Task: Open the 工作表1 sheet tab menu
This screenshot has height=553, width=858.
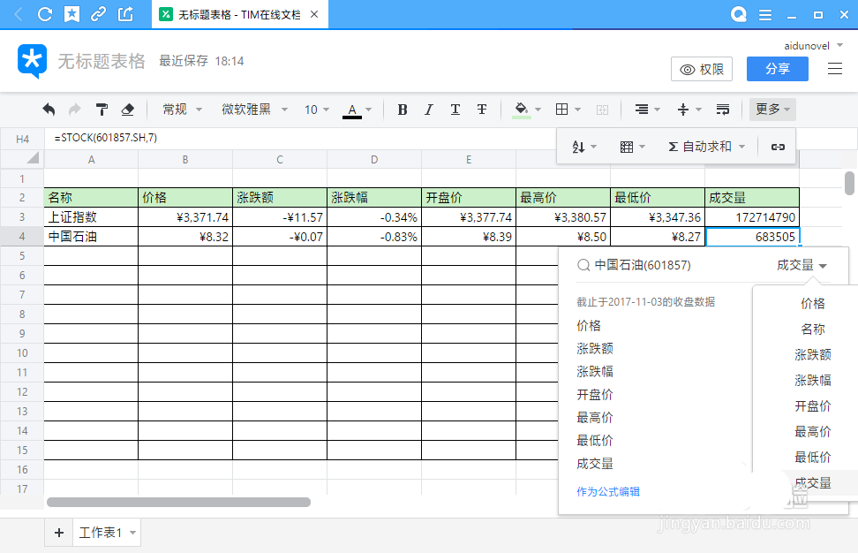Action: [x=132, y=532]
